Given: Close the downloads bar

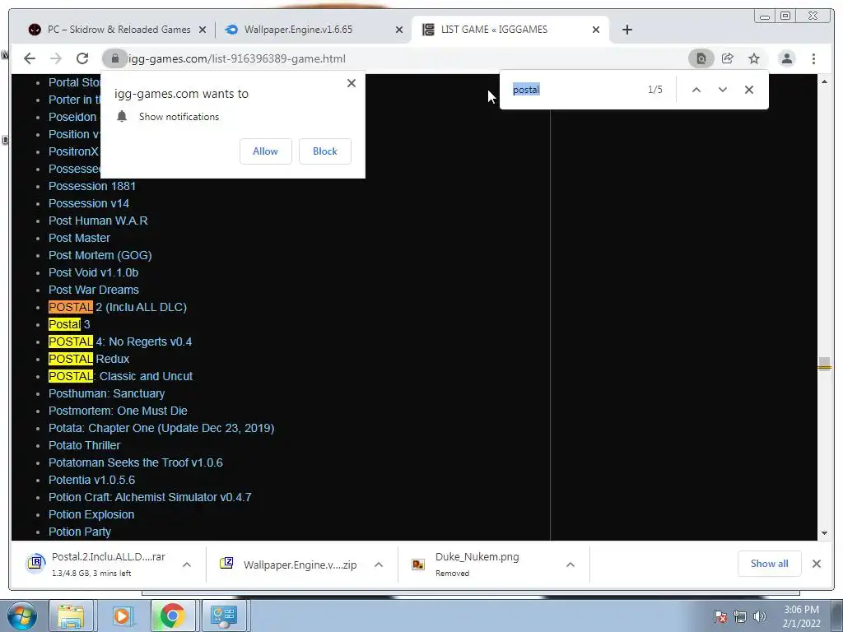Looking at the screenshot, I should (816, 564).
